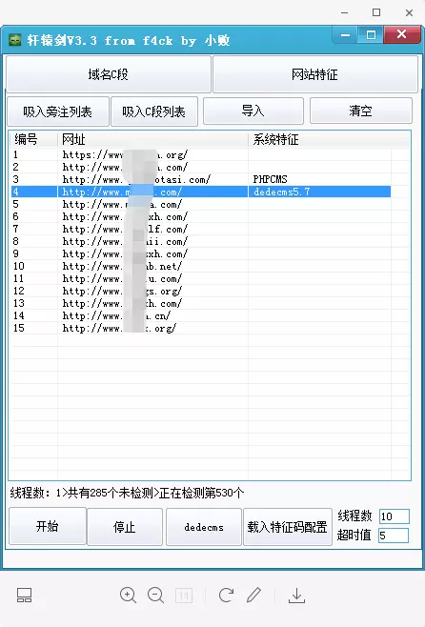
Task: Focus the 超时值 input field
Action: (394, 536)
